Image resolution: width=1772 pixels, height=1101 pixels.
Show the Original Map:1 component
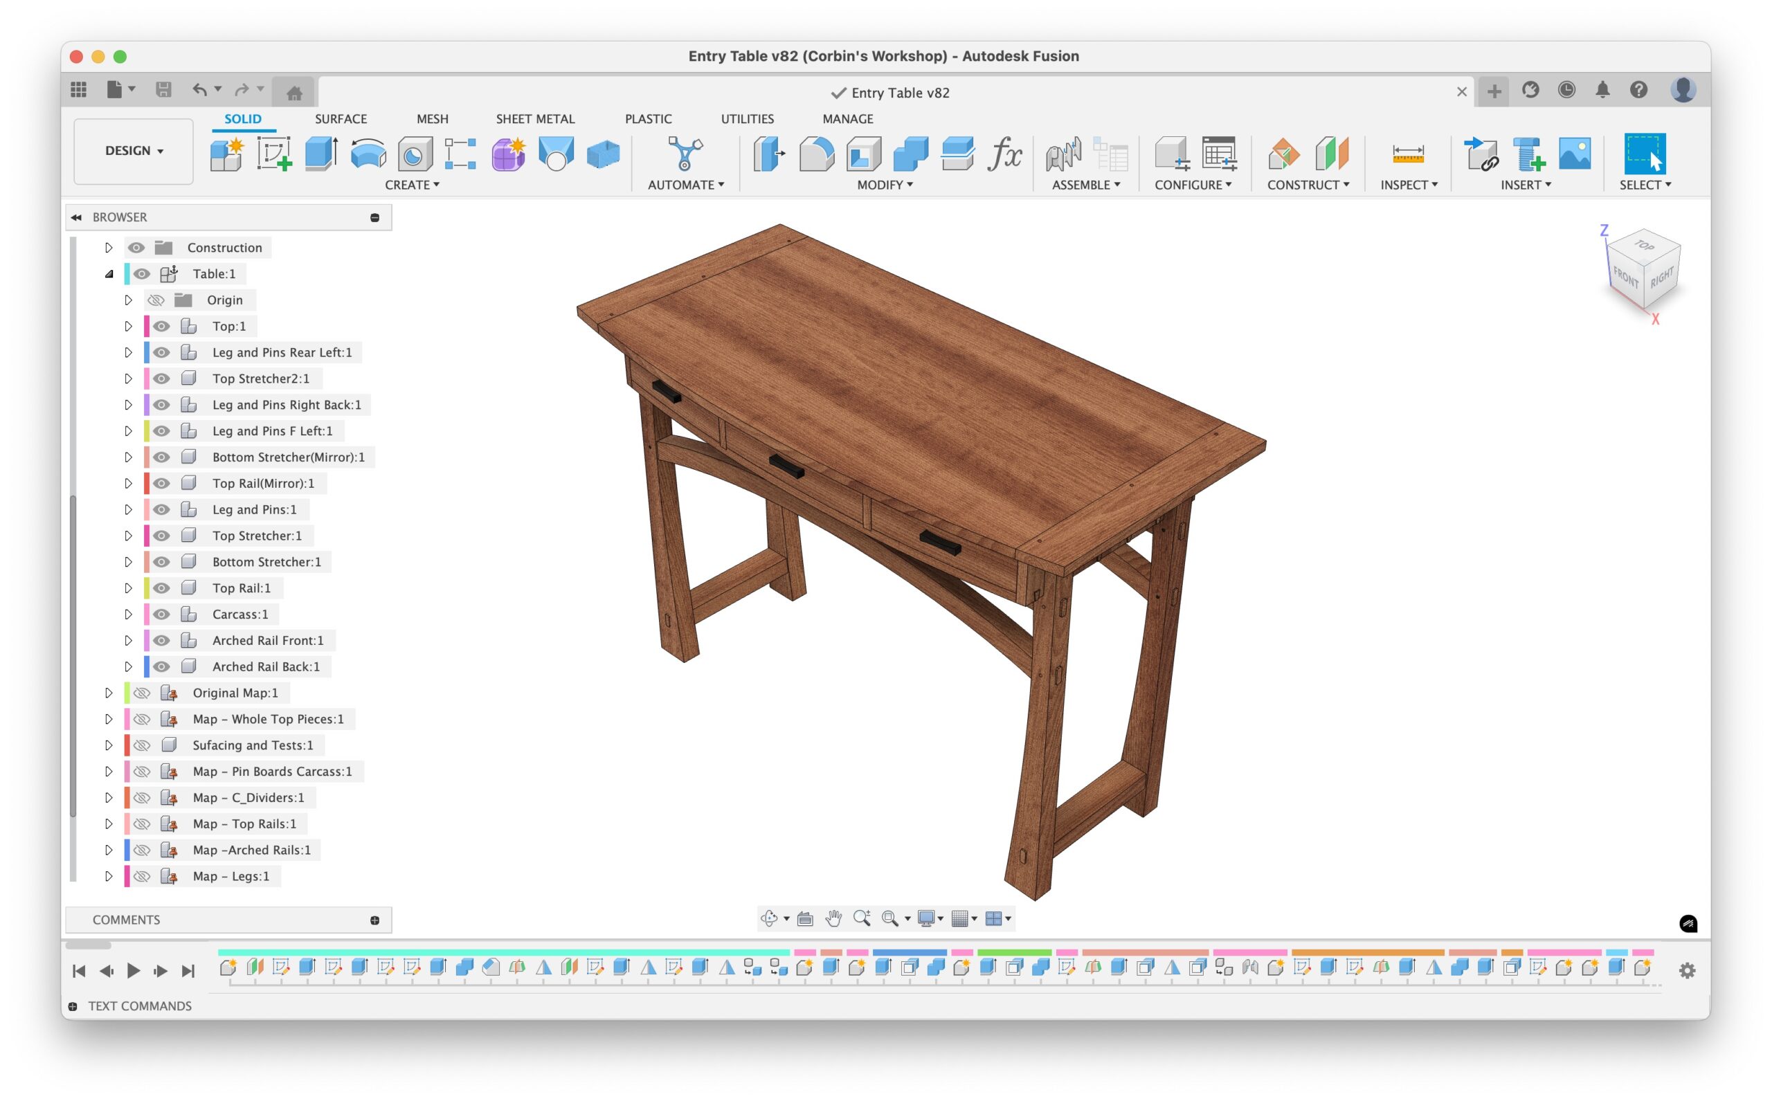click(x=142, y=693)
